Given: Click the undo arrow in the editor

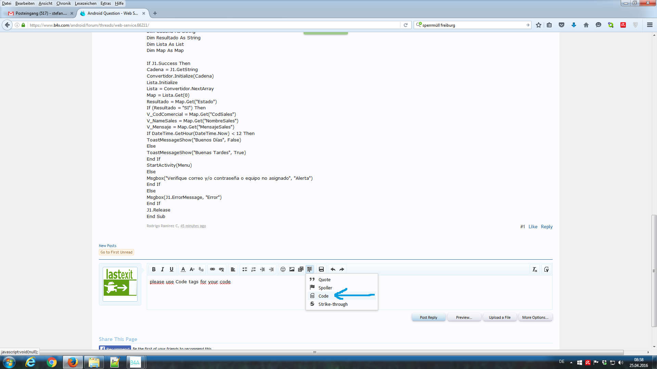Looking at the screenshot, I should tap(333, 270).
